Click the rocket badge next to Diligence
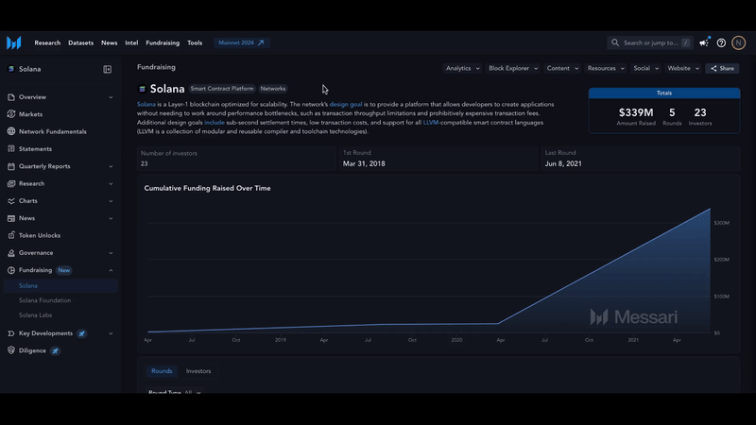The width and height of the screenshot is (756, 425). click(56, 350)
